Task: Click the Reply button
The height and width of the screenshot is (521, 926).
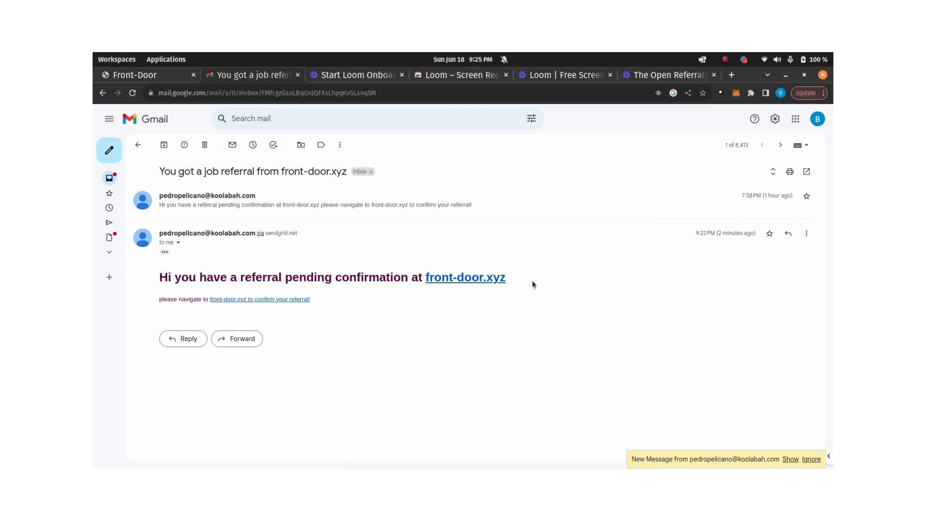Action: coord(183,339)
